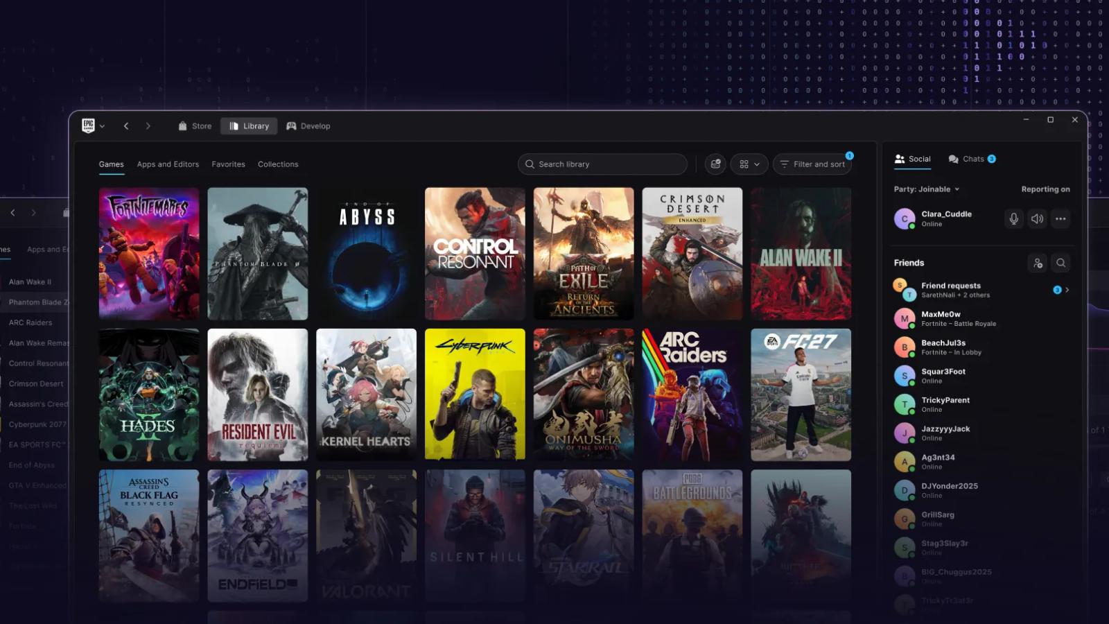Screen dimensions: 1109x624
Task: Select friend MaxMe0w
Action: [982, 318]
